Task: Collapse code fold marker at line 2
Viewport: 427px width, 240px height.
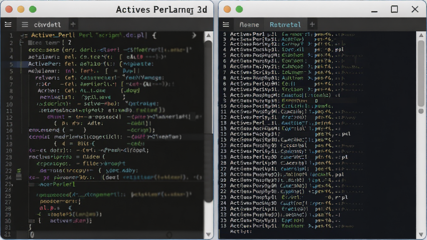Action: (22, 43)
